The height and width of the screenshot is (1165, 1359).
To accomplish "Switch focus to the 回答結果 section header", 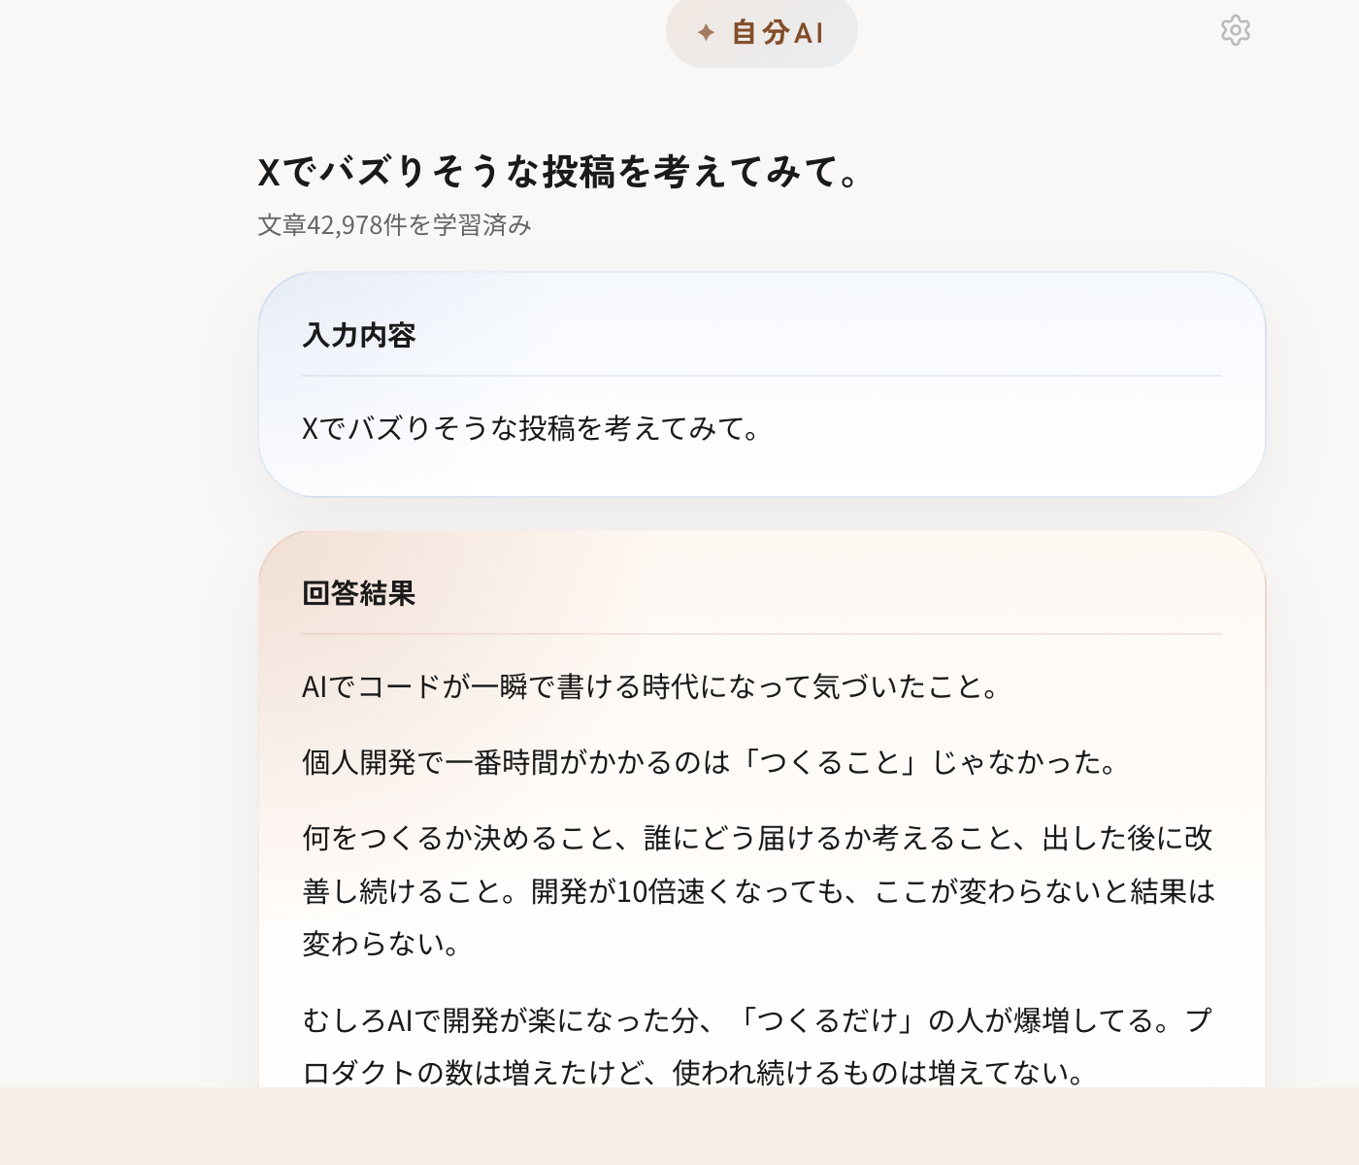I will point(358,593).
